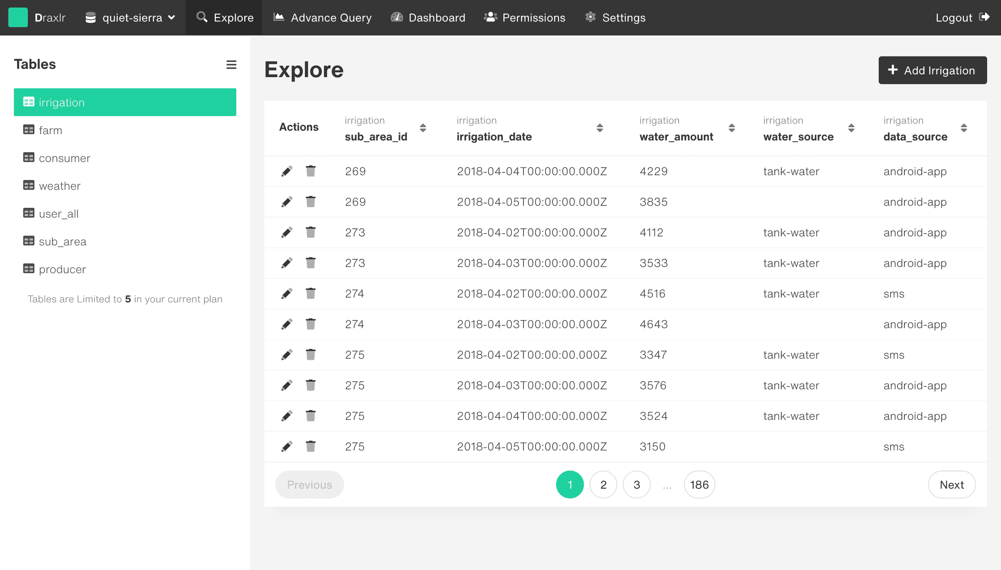Open the irrigation table from sidebar
The height and width of the screenshot is (570, 1001).
[x=61, y=102]
